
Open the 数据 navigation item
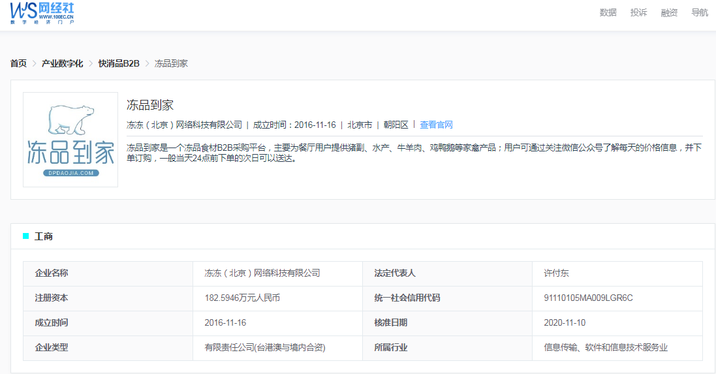(608, 13)
